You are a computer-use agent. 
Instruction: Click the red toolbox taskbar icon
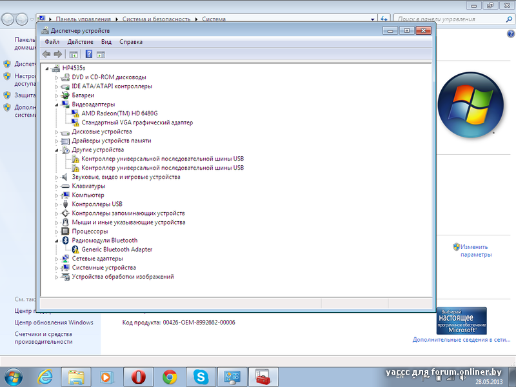click(263, 377)
